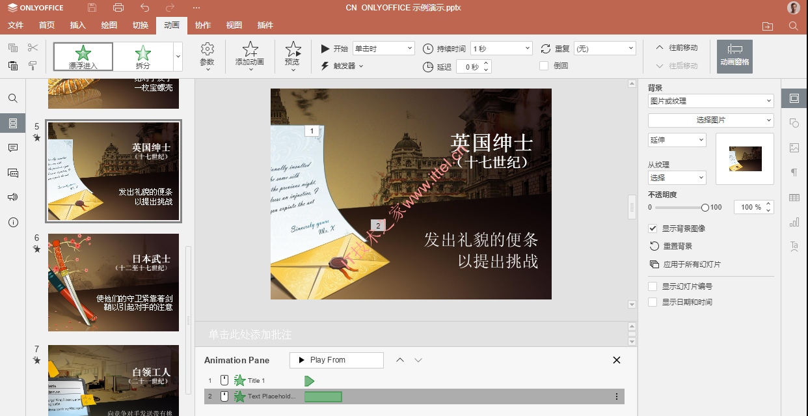Enable 显示幻灯片编号 checkbox

pyautogui.click(x=653, y=286)
